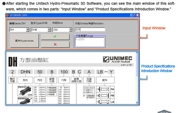Minimize the 3D UNIMEC 2009 window

point(131,15)
